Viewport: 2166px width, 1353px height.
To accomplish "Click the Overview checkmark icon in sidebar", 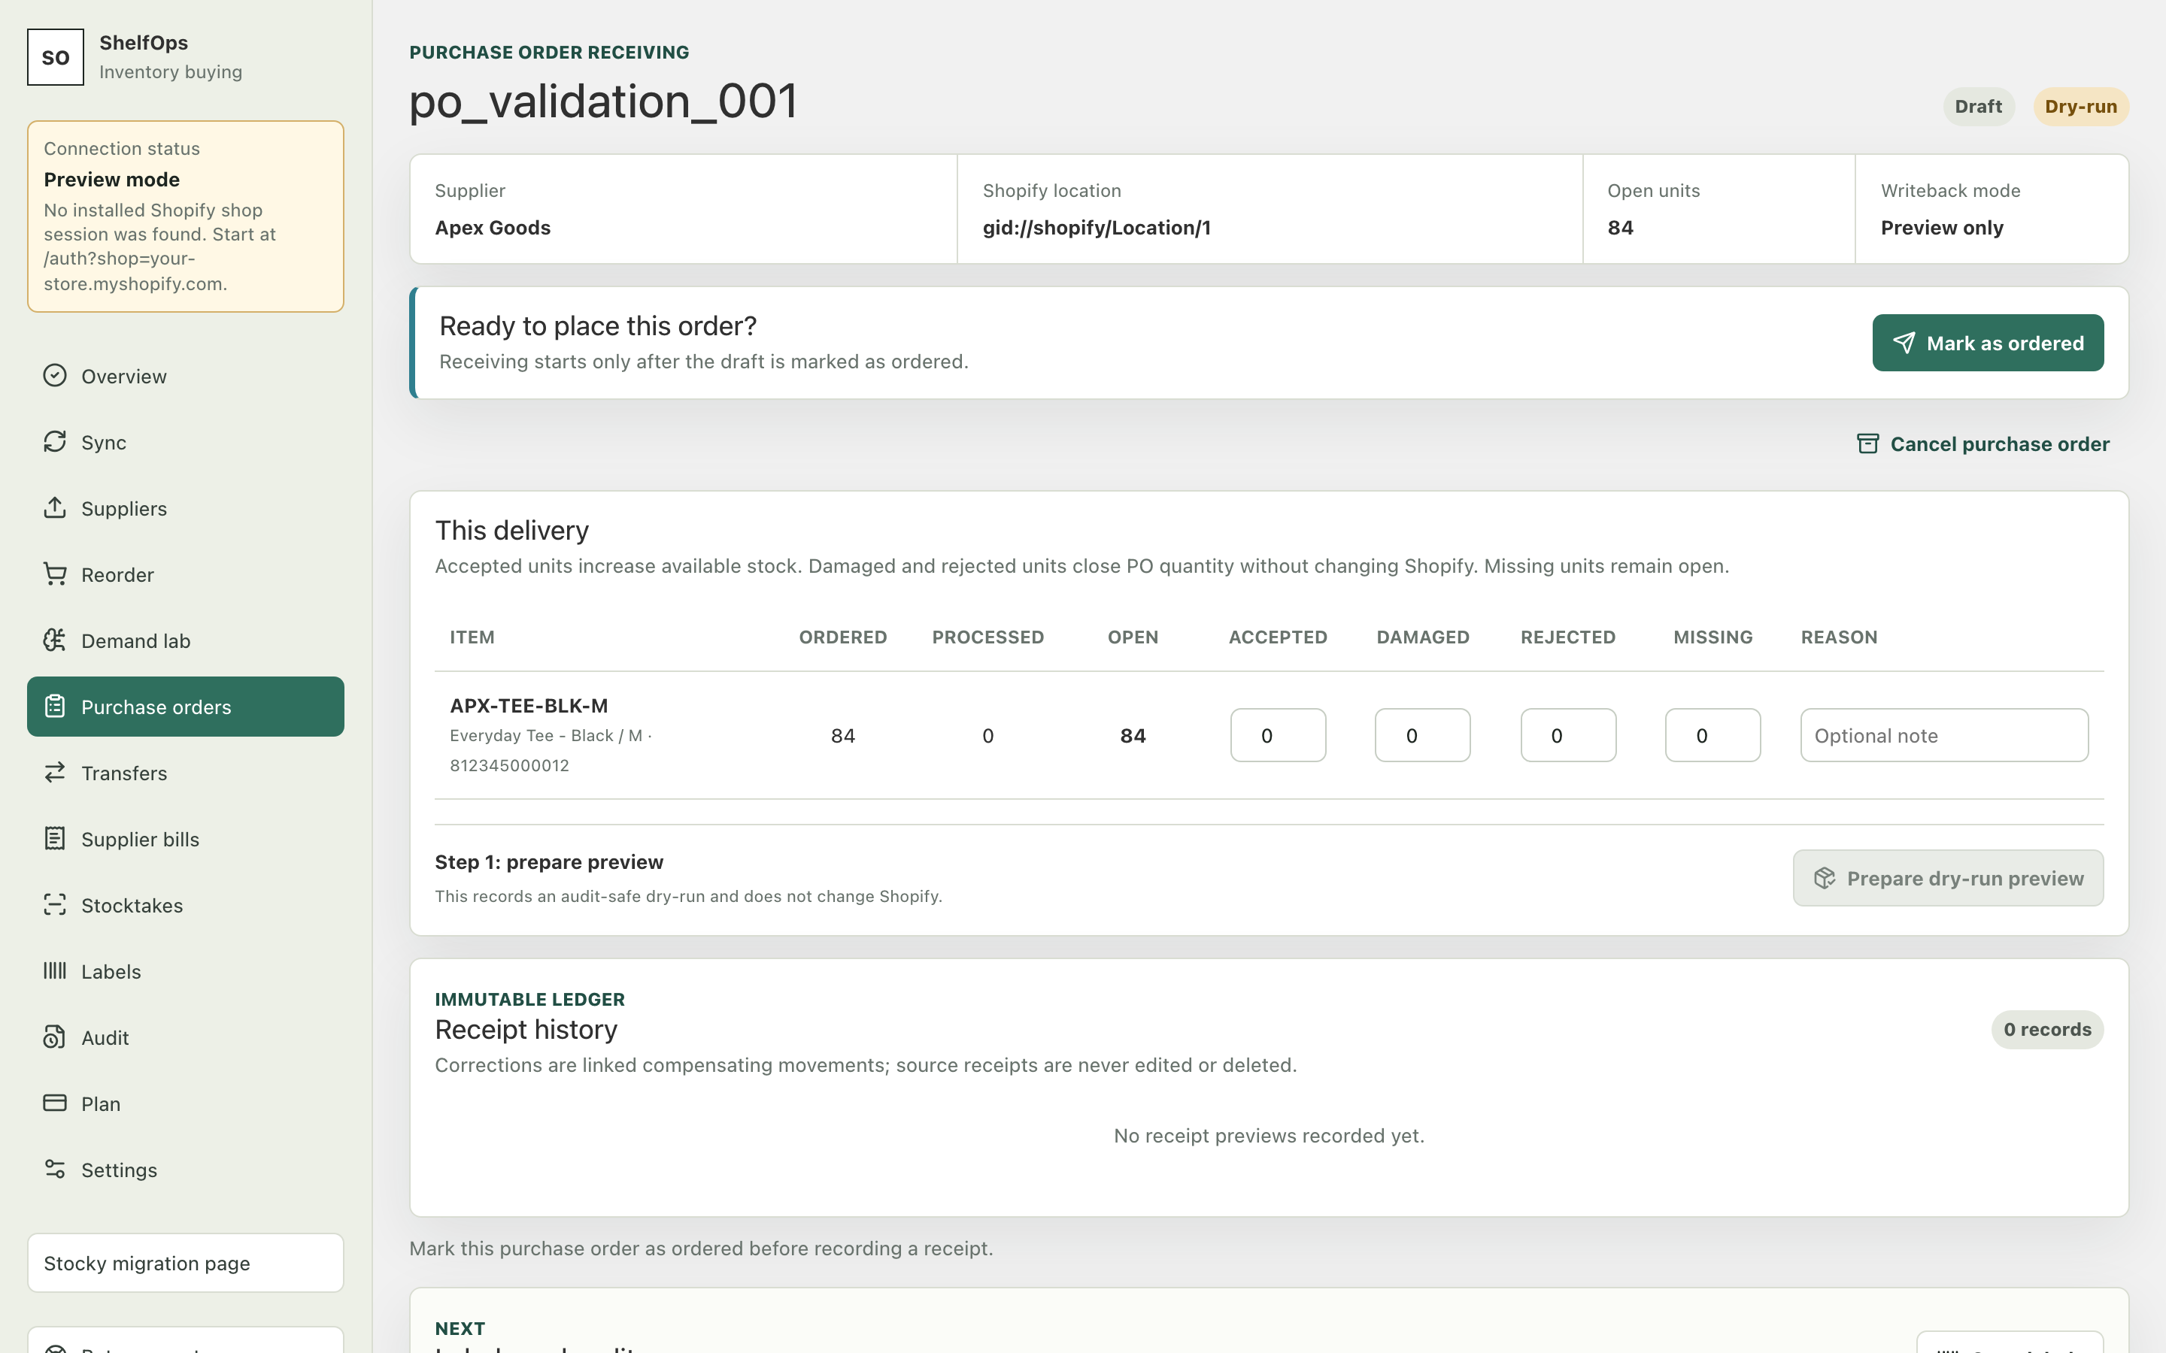I will point(55,375).
